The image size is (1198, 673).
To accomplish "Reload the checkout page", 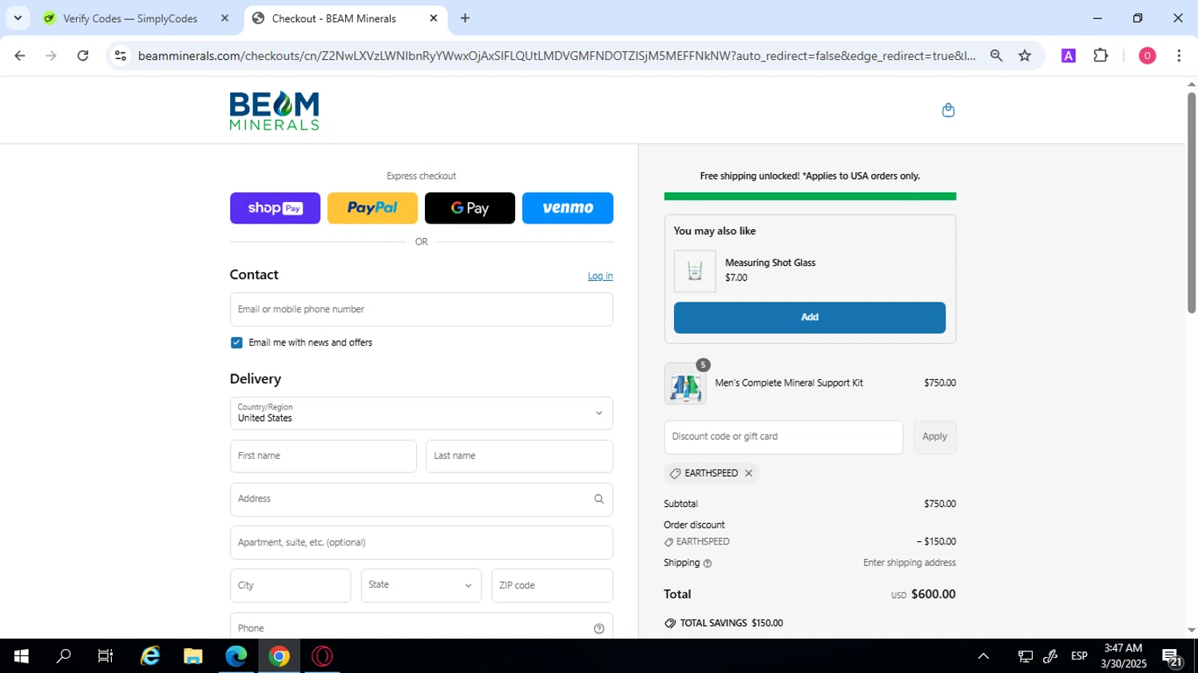I will coord(83,56).
